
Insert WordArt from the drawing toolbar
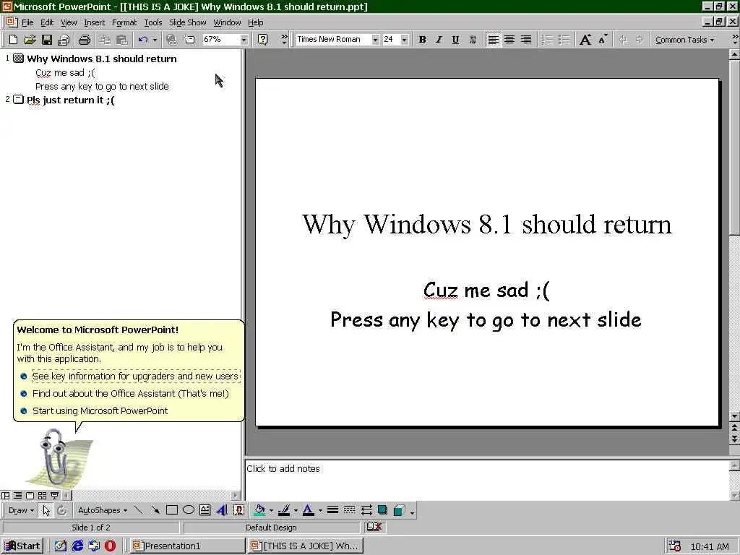click(222, 510)
